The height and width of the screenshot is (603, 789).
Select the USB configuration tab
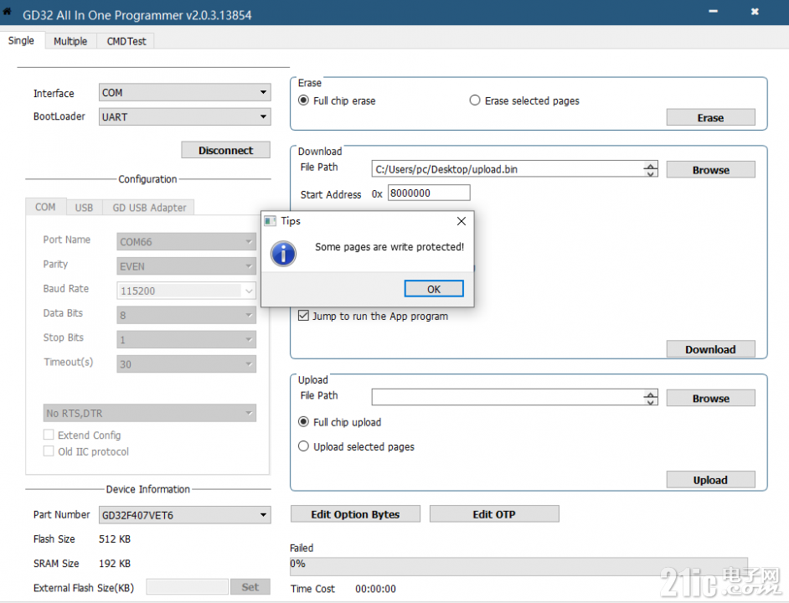(x=84, y=208)
